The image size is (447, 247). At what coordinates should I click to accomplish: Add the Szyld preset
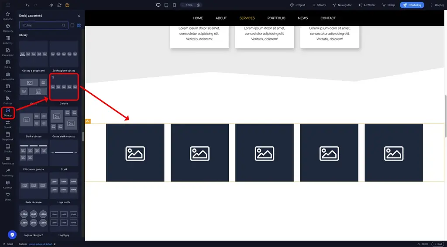pos(64,153)
